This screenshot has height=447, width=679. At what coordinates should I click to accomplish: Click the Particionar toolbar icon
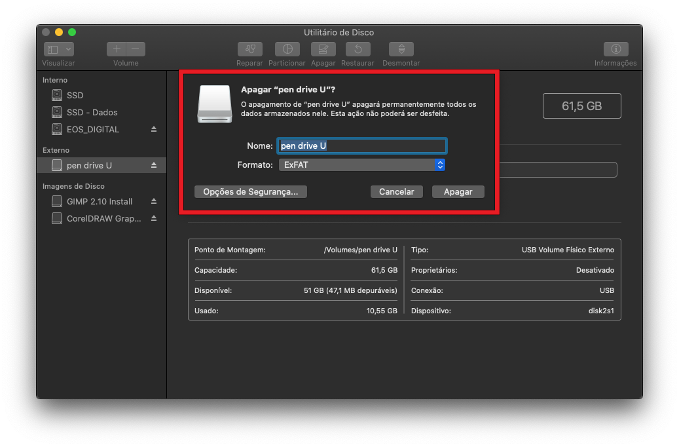click(x=287, y=49)
